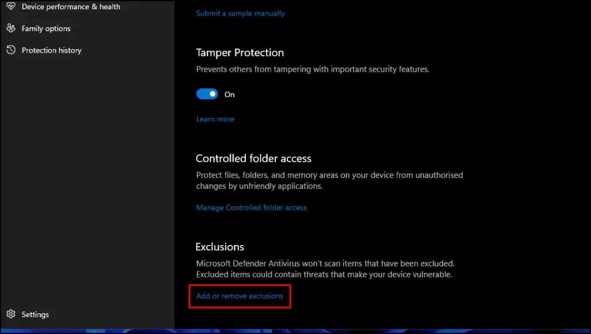Open Learn more under Tamper Protection

click(x=215, y=119)
